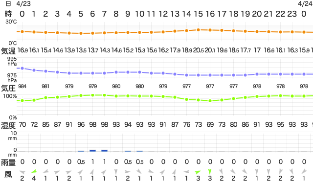Click the green wind arrow pointing straight down
This screenshot has width=313, height=184.
click(x=210, y=172)
